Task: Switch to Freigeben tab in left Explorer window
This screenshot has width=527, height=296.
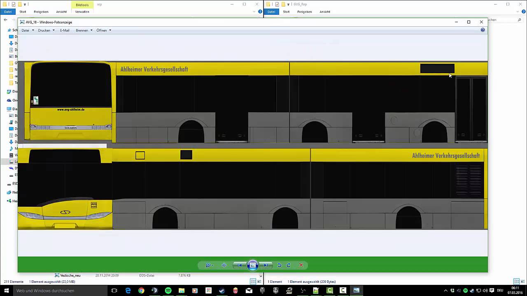Action: click(x=41, y=12)
